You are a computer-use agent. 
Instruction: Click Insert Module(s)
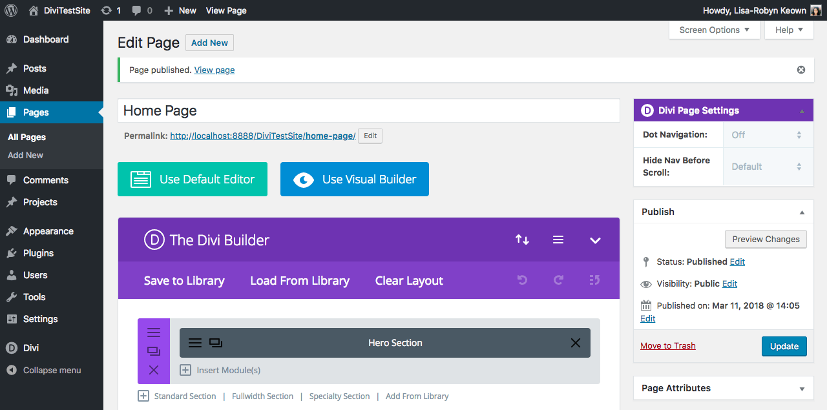coord(220,370)
